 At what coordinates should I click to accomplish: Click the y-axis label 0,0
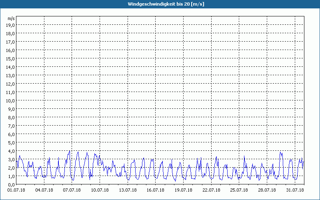(12, 185)
